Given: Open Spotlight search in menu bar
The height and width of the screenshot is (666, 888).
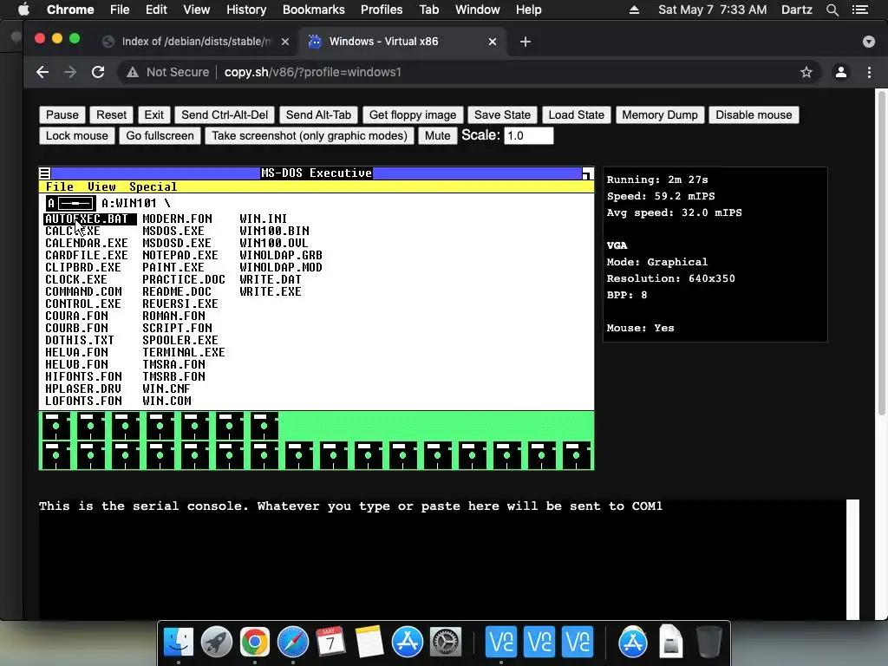Looking at the screenshot, I should [832, 10].
